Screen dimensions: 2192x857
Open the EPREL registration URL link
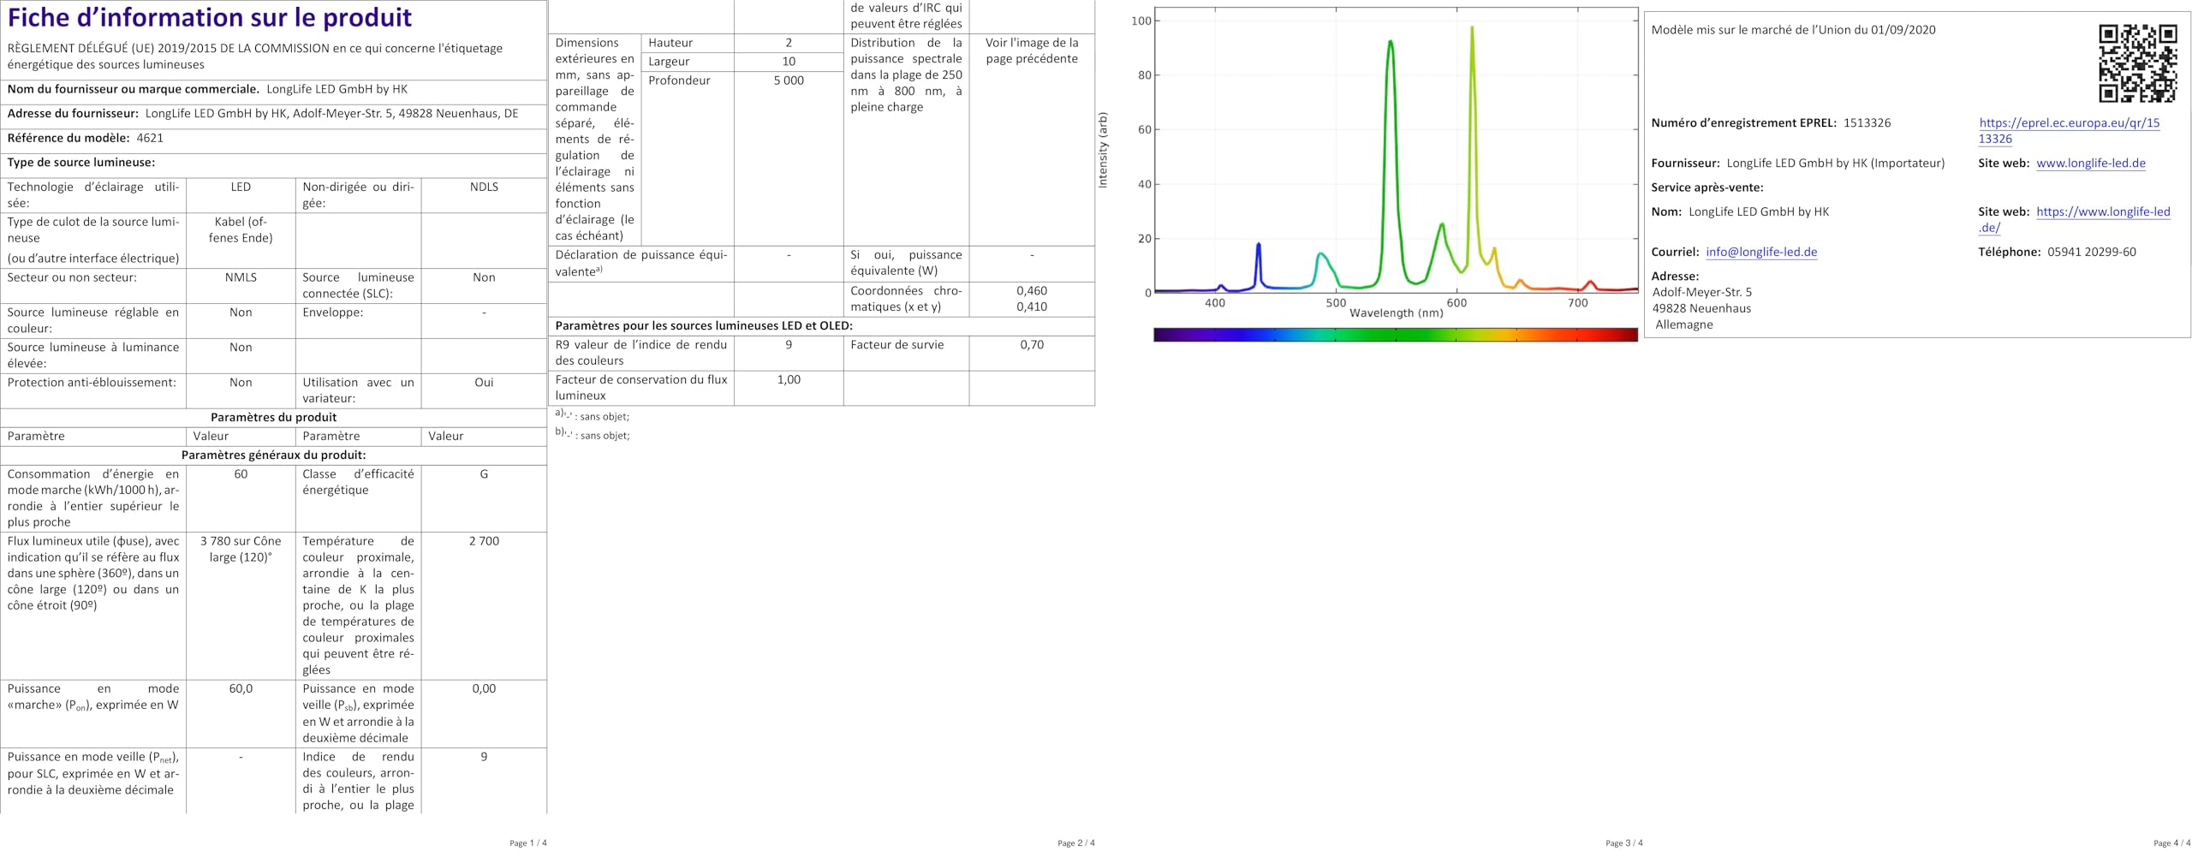tap(2069, 131)
